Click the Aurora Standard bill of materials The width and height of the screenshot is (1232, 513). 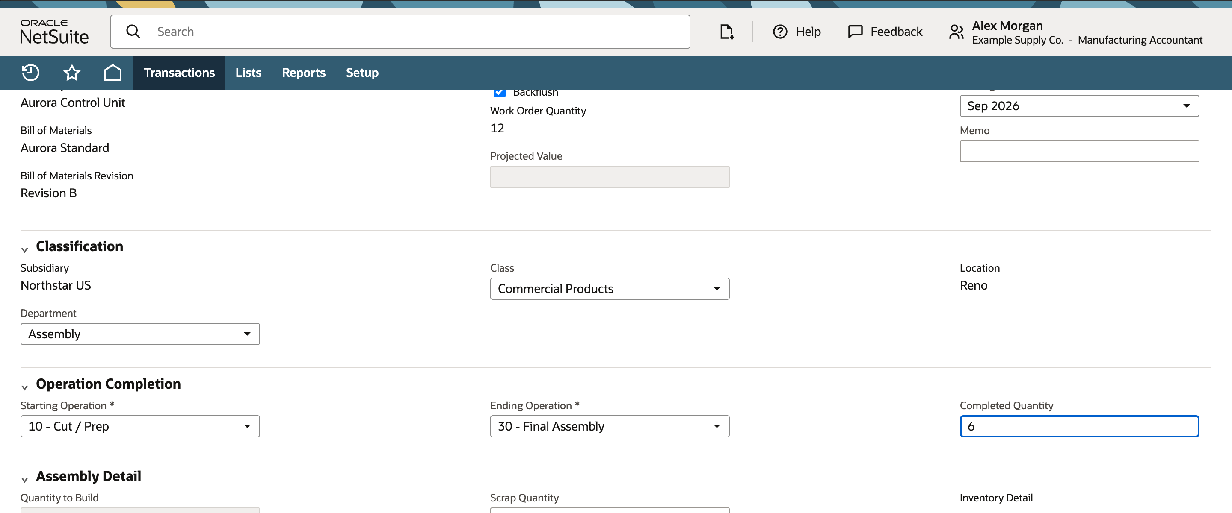[65, 148]
